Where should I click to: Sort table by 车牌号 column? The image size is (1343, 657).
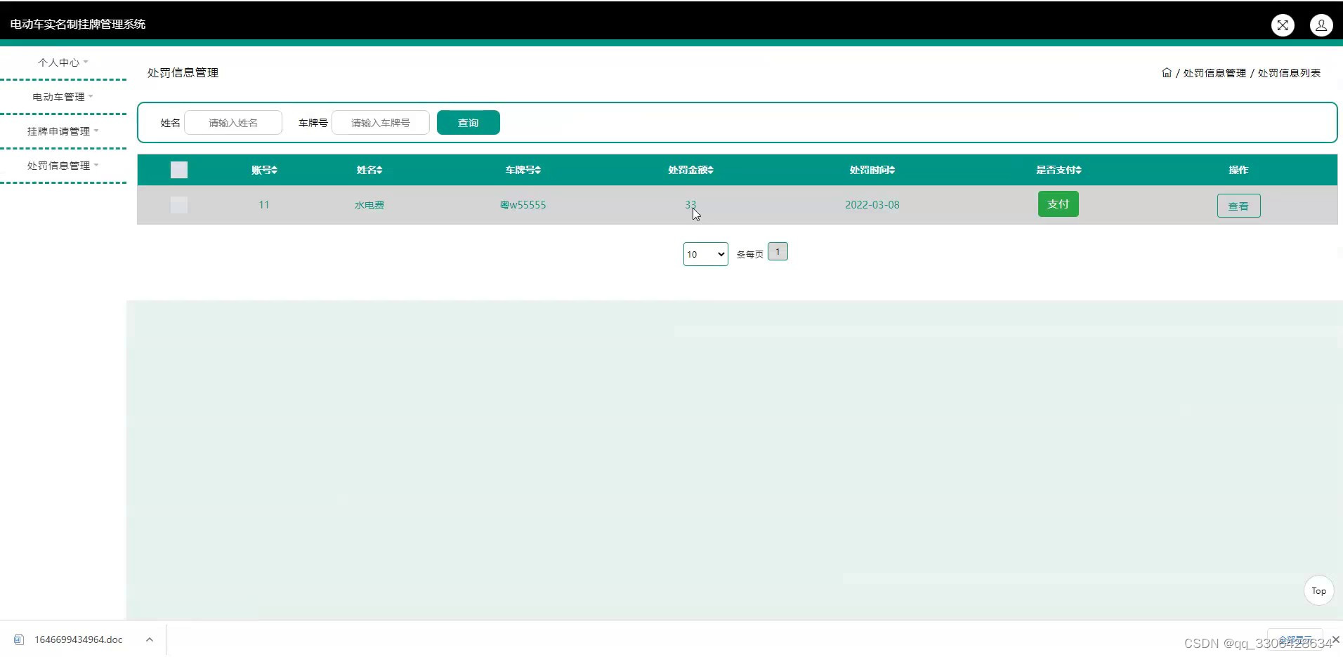523,170
